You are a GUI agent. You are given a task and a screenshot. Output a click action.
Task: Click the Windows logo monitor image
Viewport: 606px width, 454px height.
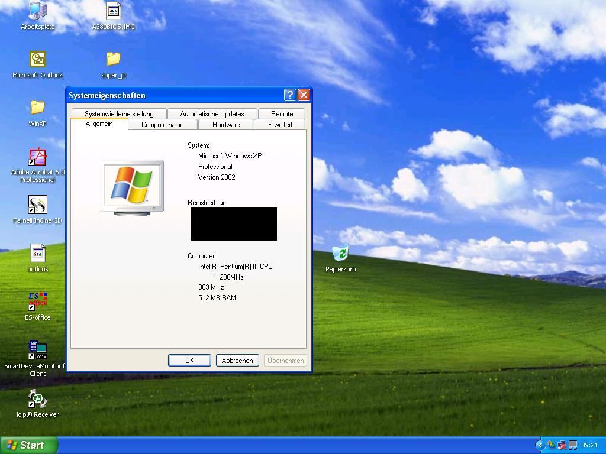click(x=132, y=187)
